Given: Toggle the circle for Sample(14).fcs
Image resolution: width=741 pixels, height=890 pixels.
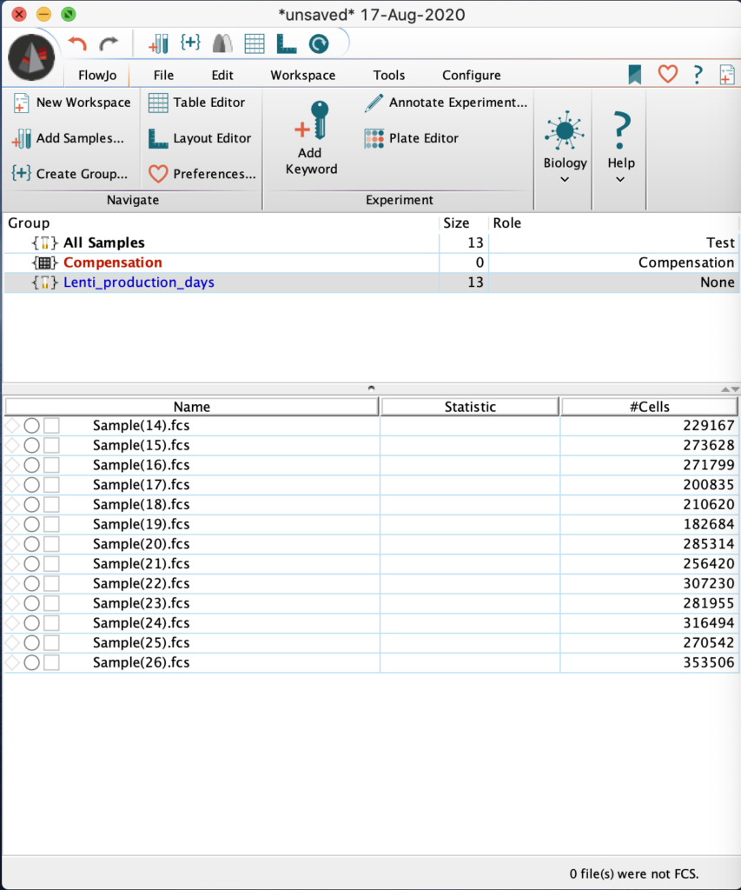Looking at the screenshot, I should [32, 426].
